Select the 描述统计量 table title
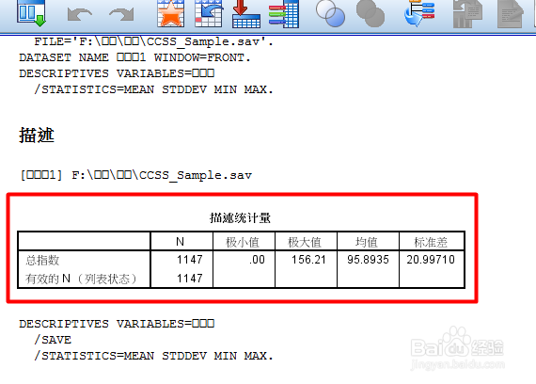The height and width of the screenshot is (384, 536). 241,217
